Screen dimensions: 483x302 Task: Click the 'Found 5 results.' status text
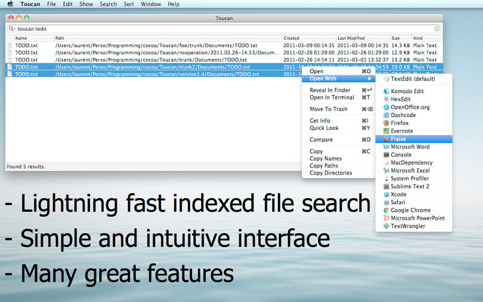pos(26,167)
